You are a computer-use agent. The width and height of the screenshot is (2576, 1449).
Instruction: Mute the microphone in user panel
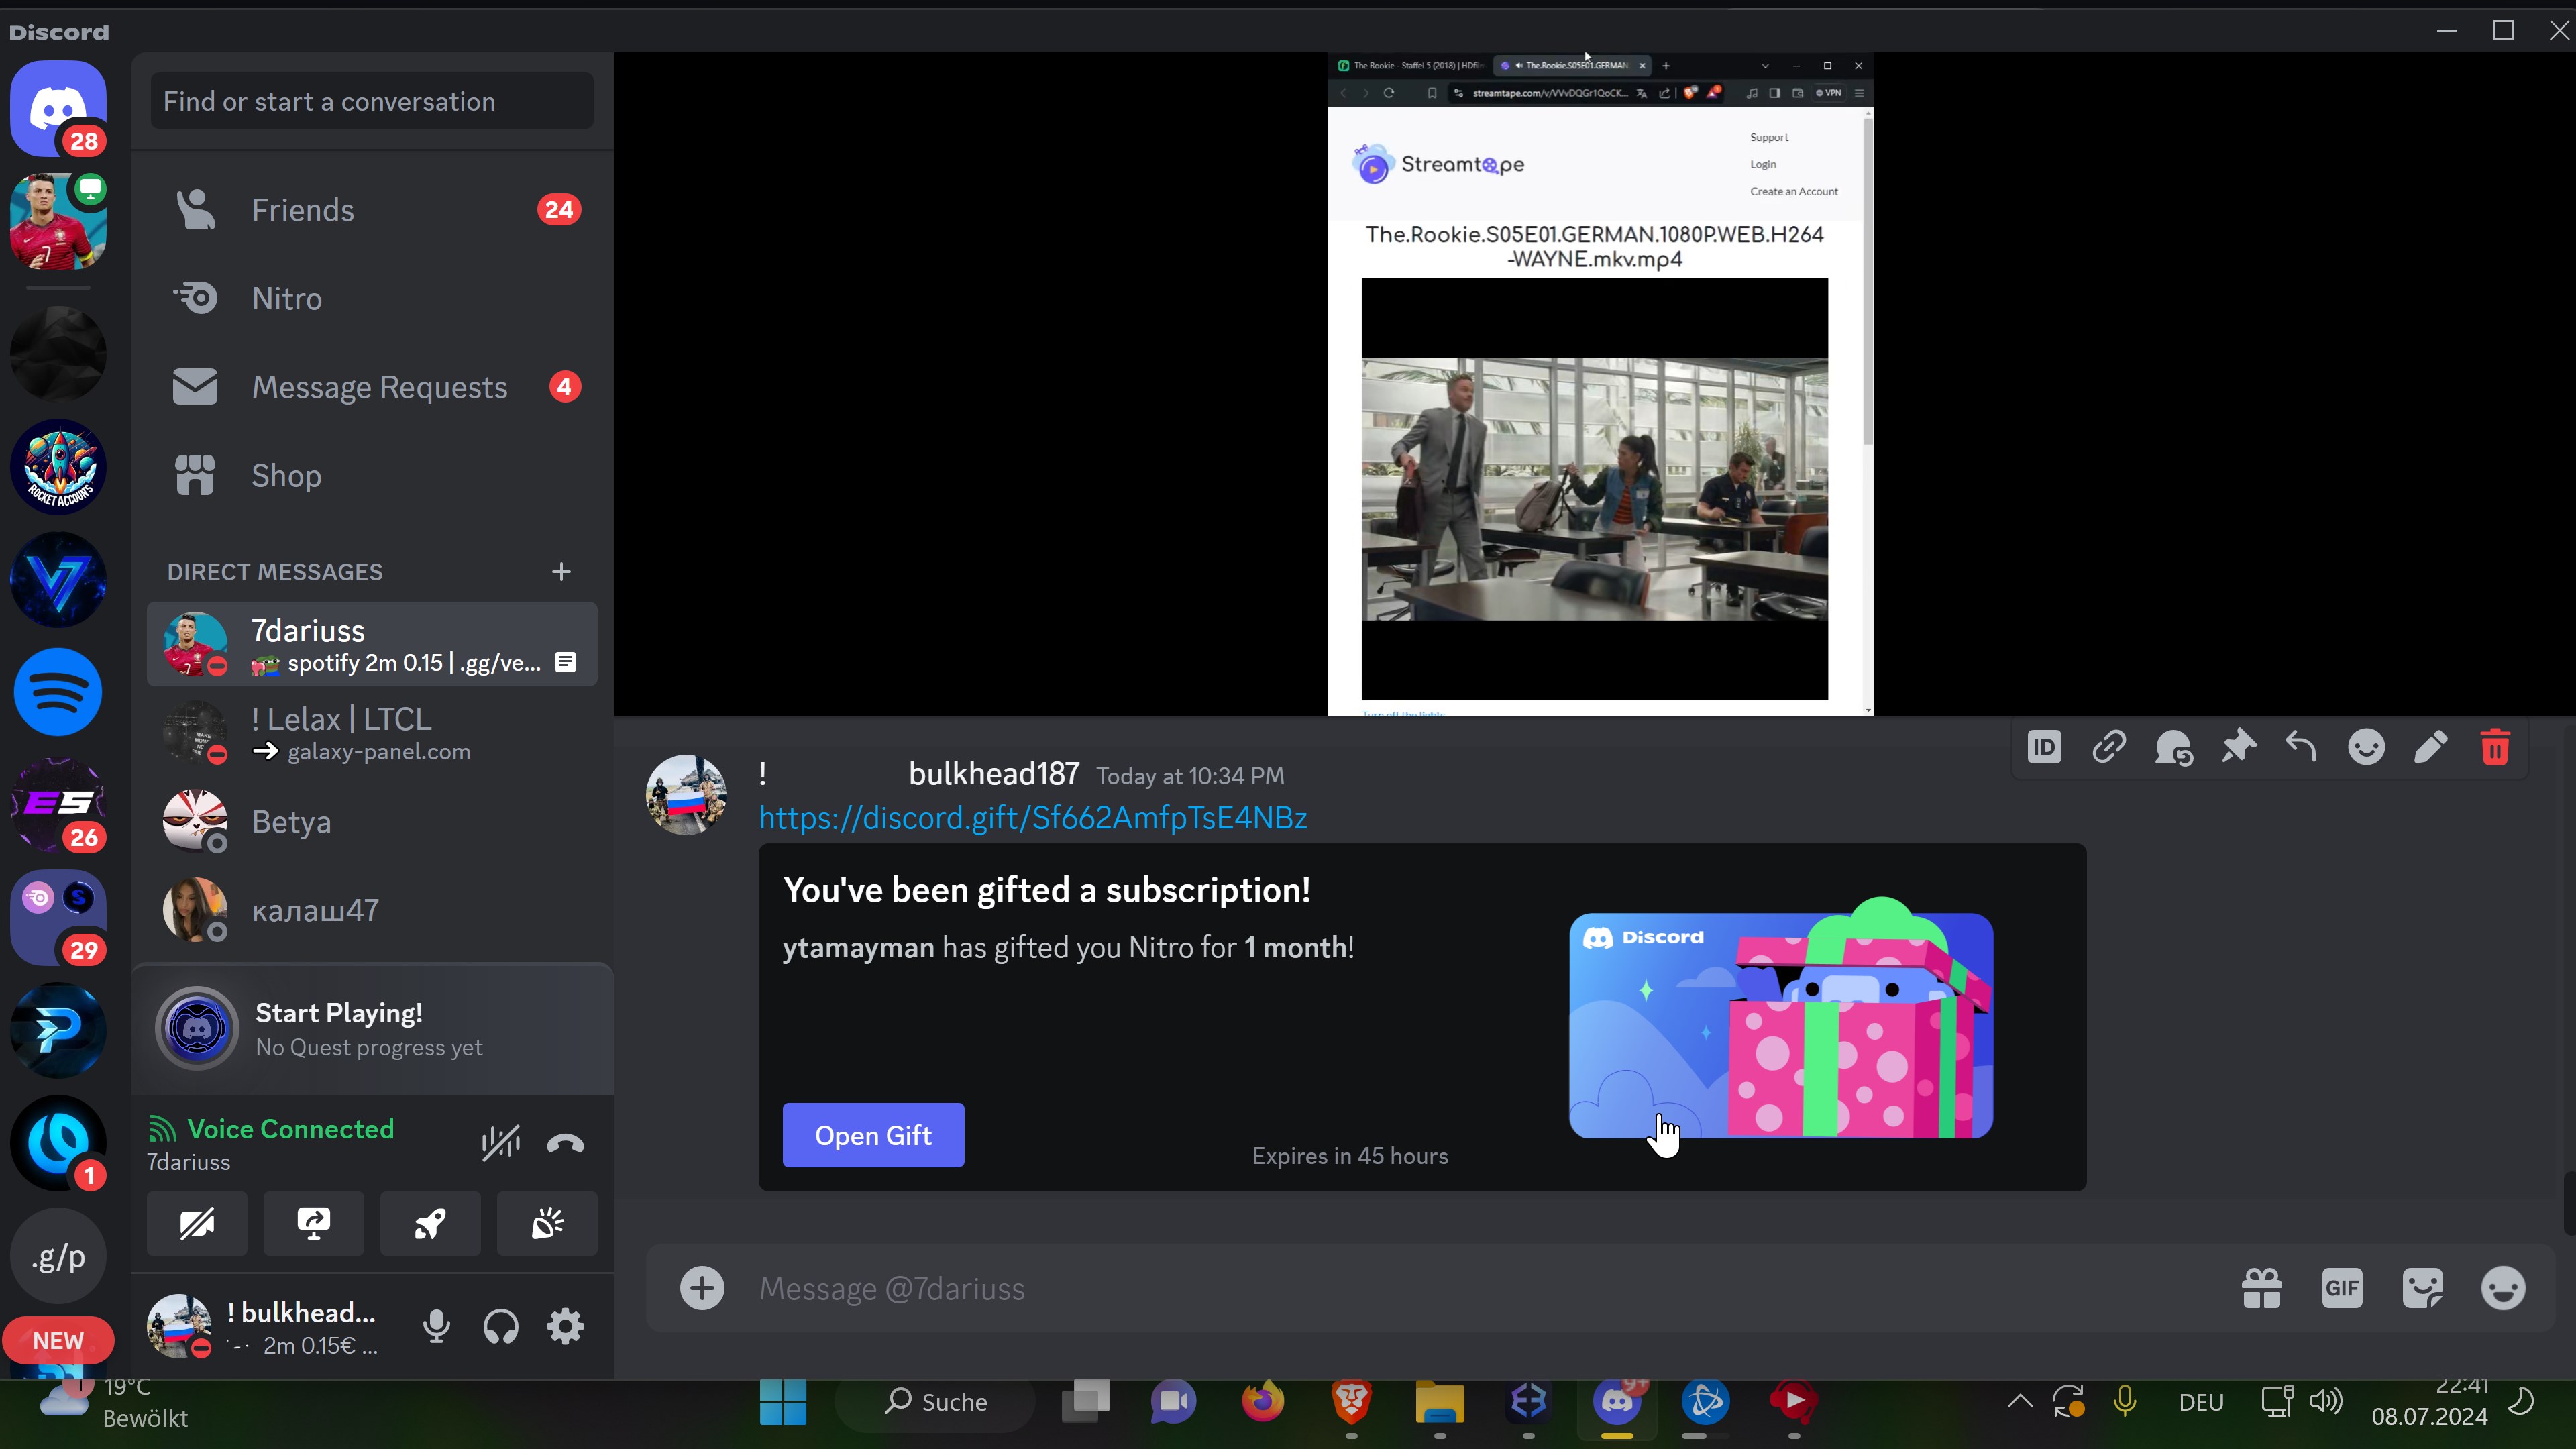tap(436, 1326)
